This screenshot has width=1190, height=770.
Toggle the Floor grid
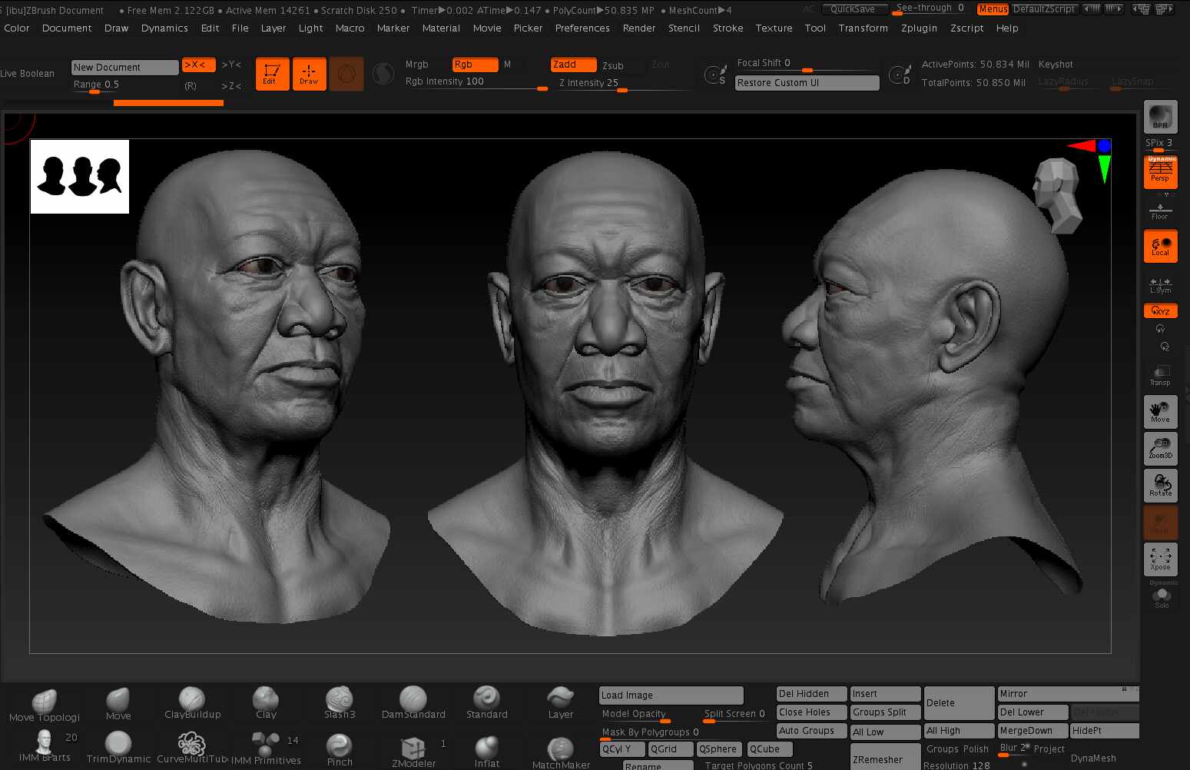(1160, 209)
